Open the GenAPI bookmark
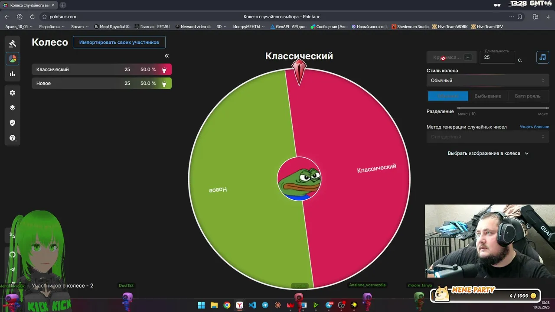This screenshot has width=555, height=312. click(x=288, y=27)
